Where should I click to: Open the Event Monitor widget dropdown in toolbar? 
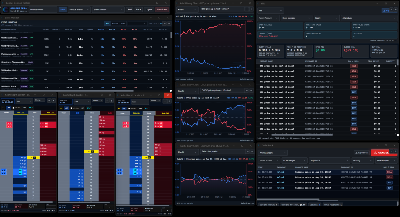click(x=108, y=9)
